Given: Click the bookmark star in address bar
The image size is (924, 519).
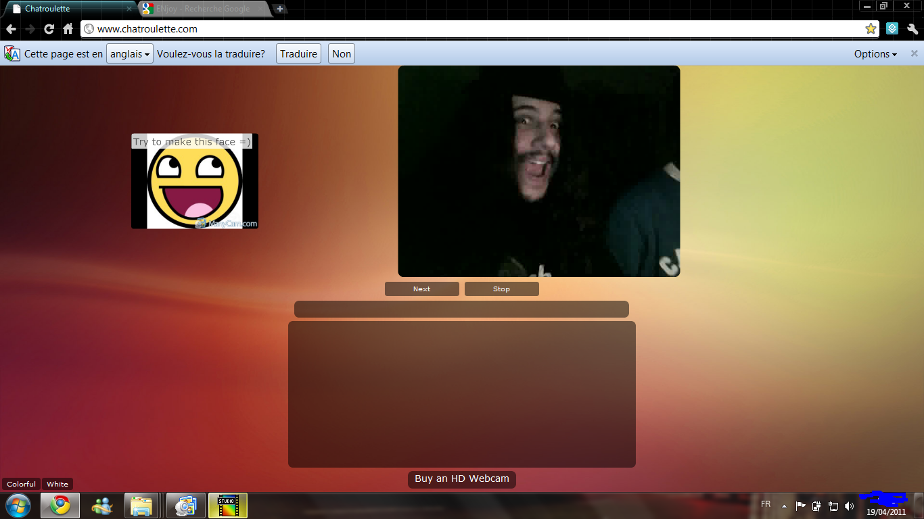Looking at the screenshot, I should [x=871, y=29].
